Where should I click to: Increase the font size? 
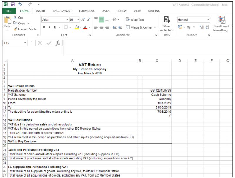[x=83, y=19]
